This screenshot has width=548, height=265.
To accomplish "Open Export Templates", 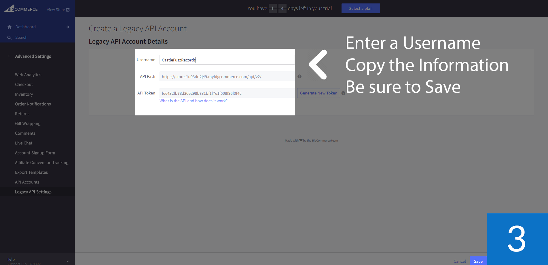I will [x=31, y=172].
